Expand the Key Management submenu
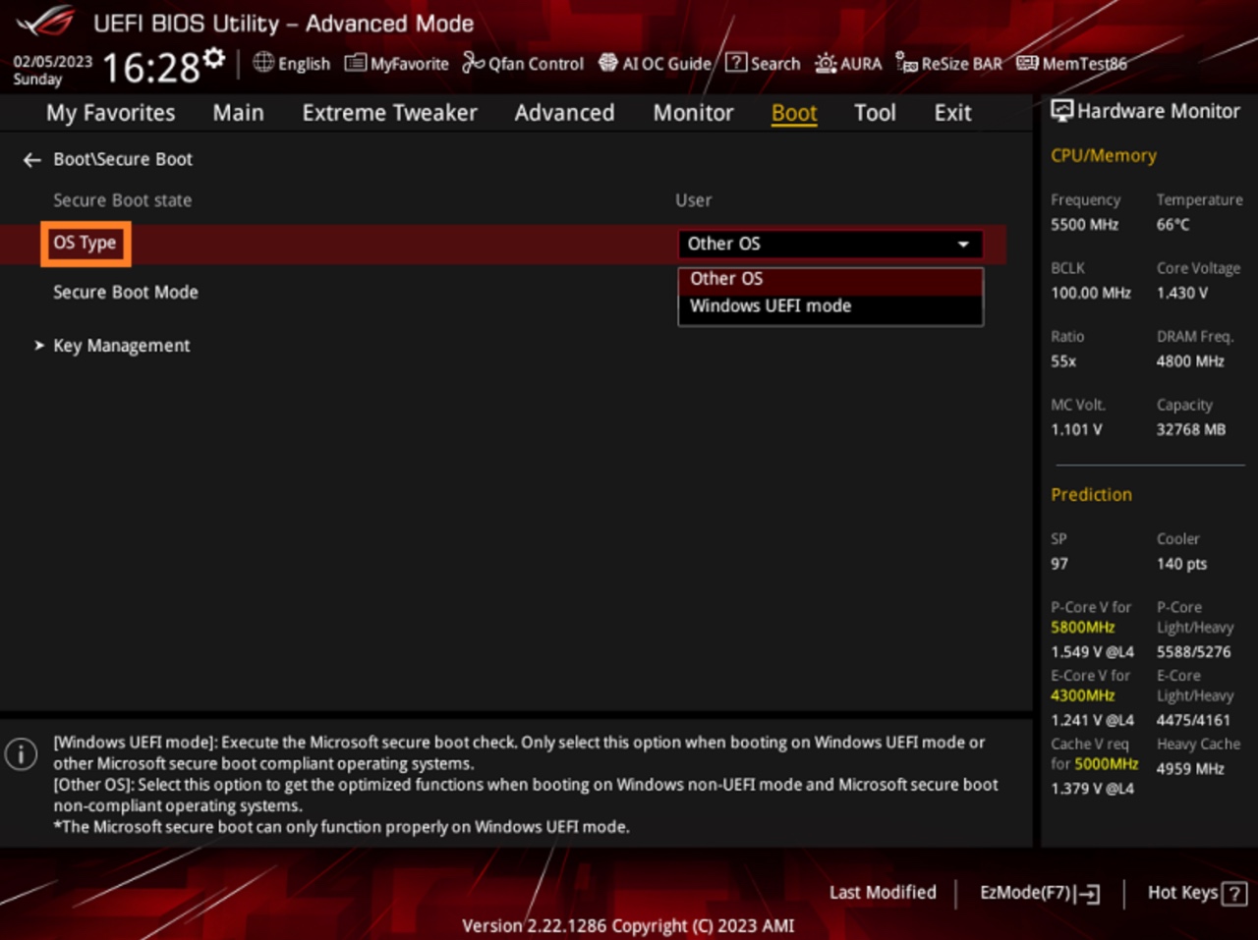Image resolution: width=1258 pixels, height=940 pixels. 122,346
